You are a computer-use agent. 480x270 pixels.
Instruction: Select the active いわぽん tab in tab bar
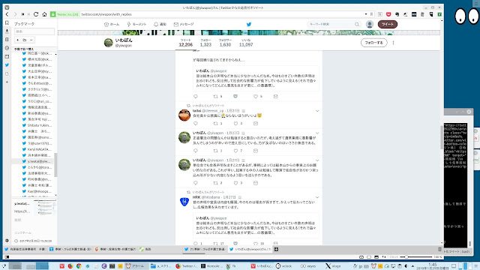click(x=250, y=249)
